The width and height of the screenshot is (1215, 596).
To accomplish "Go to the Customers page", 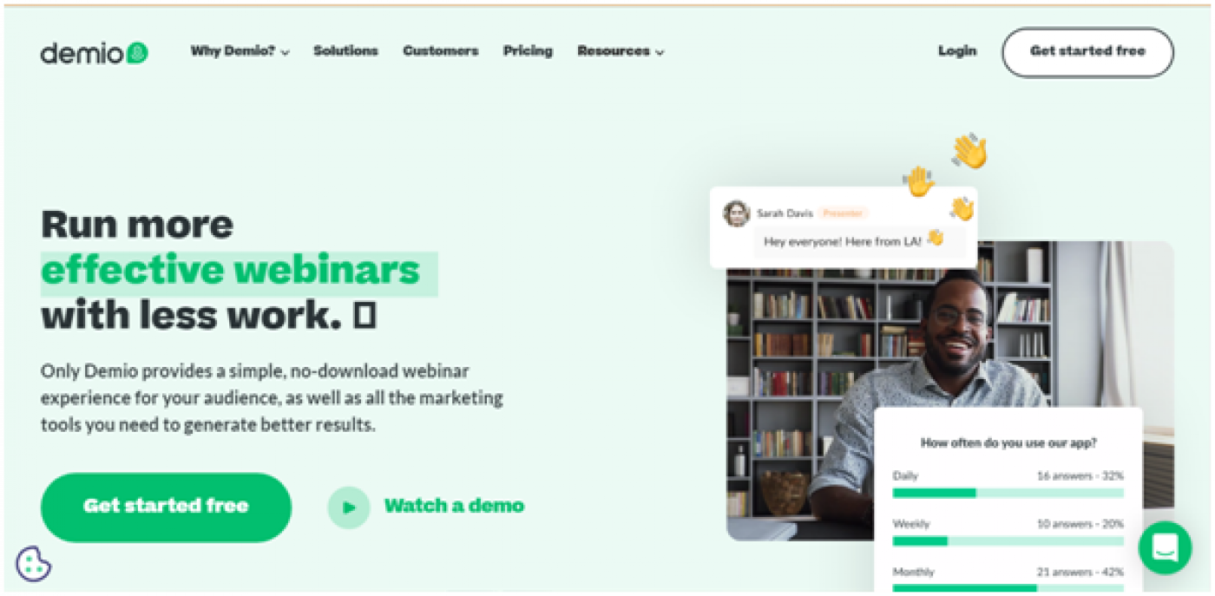I will coord(440,51).
